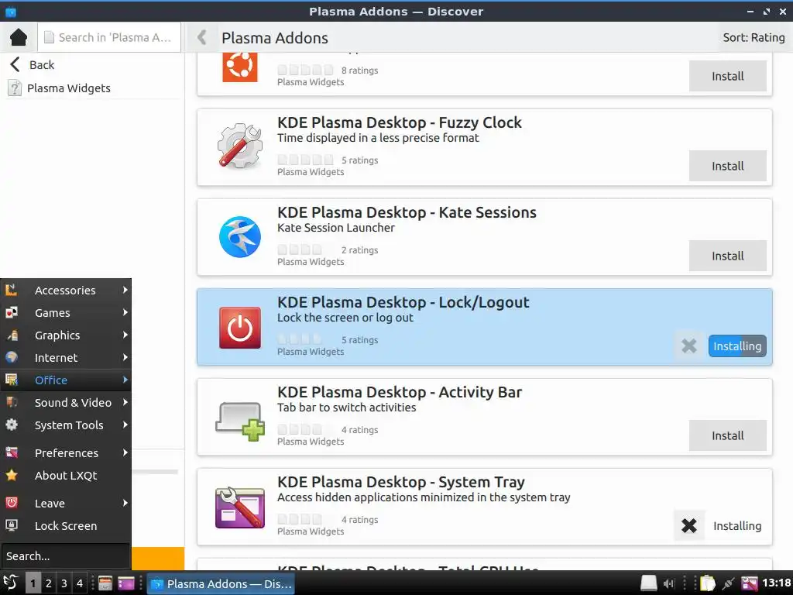Install the Fuzzy Clock widget
793x595 pixels.
tap(727, 166)
